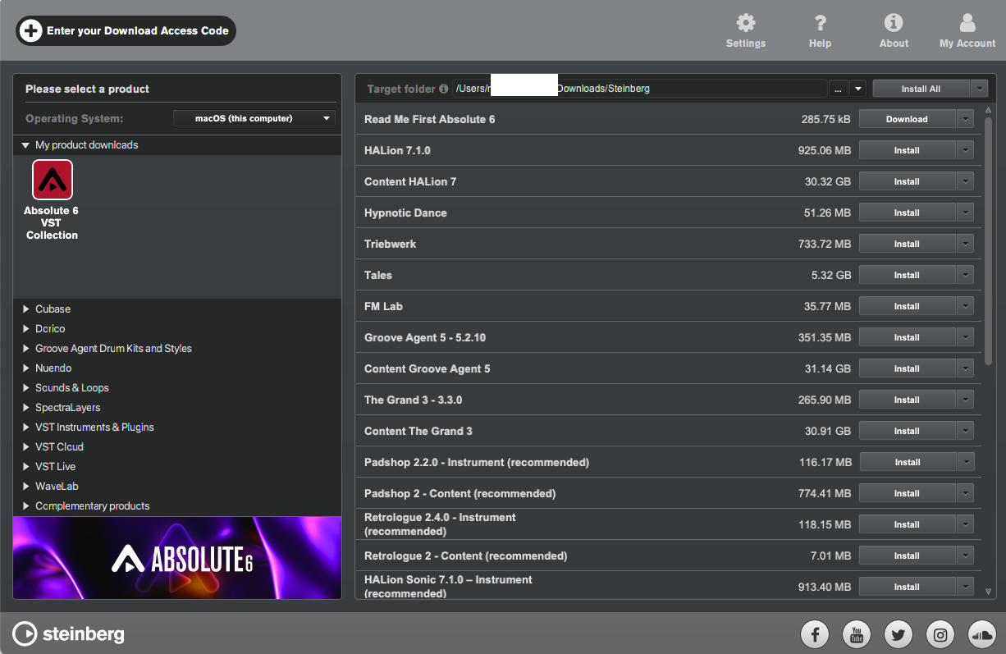This screenshot has width=1006, height=654.
Task: Select the Absolute 6 VST Collection product icon
Action: point(53,180)
